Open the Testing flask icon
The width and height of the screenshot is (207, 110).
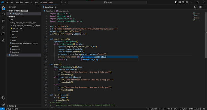[3, 40]
